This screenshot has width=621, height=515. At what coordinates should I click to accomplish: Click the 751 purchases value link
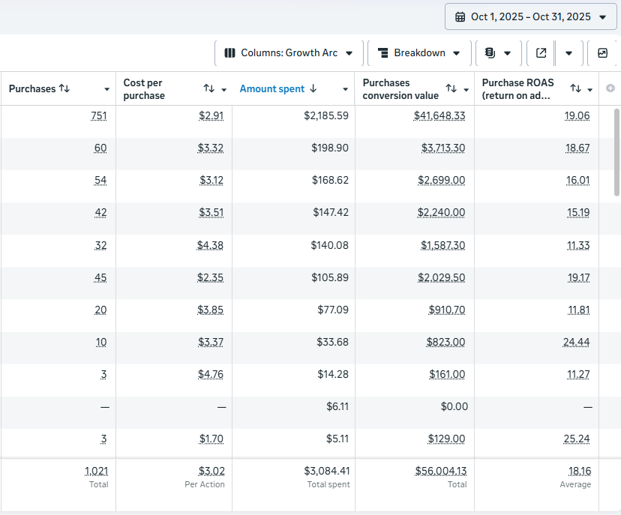pos(98,115)
